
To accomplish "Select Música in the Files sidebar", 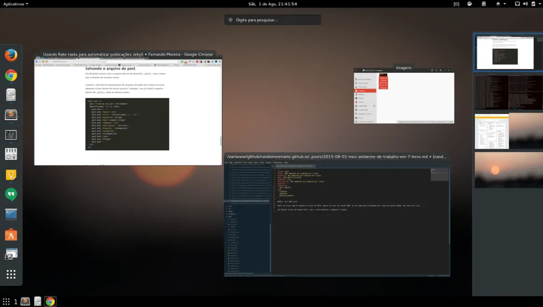I will click(365, 94).
